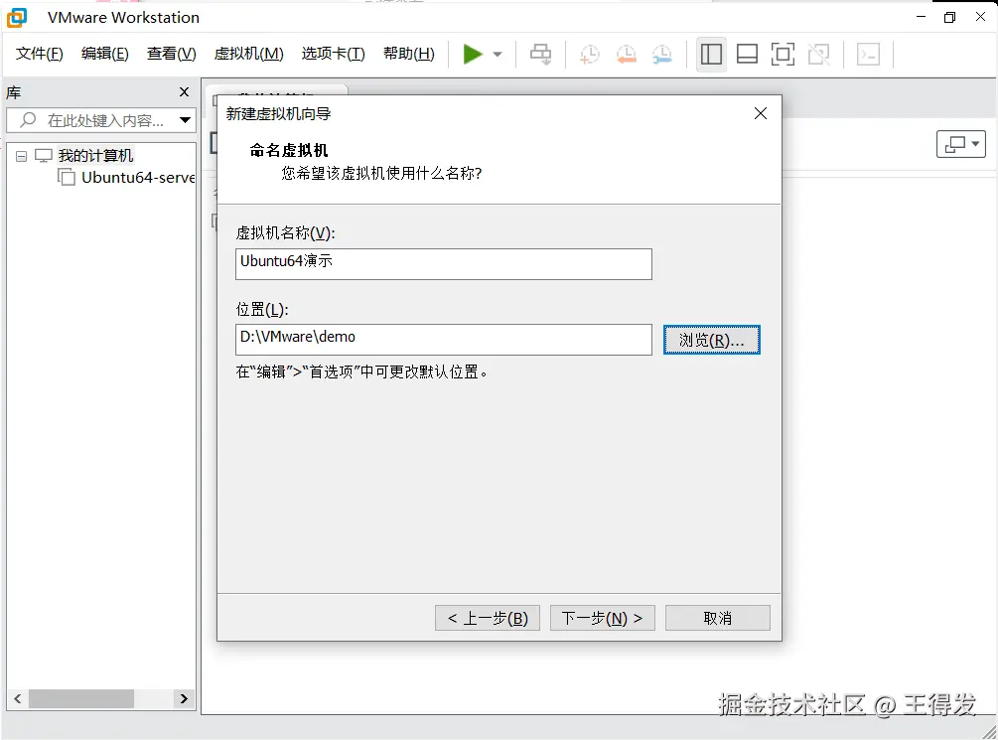The image size is (998, 740).
Task: Maximize the VMware Workstation window
Action: [x=949, y=17]
